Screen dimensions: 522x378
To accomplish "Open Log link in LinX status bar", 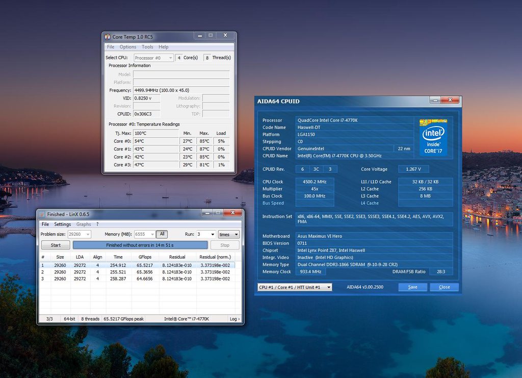I will pyautogui.click(x=234, y=319).
